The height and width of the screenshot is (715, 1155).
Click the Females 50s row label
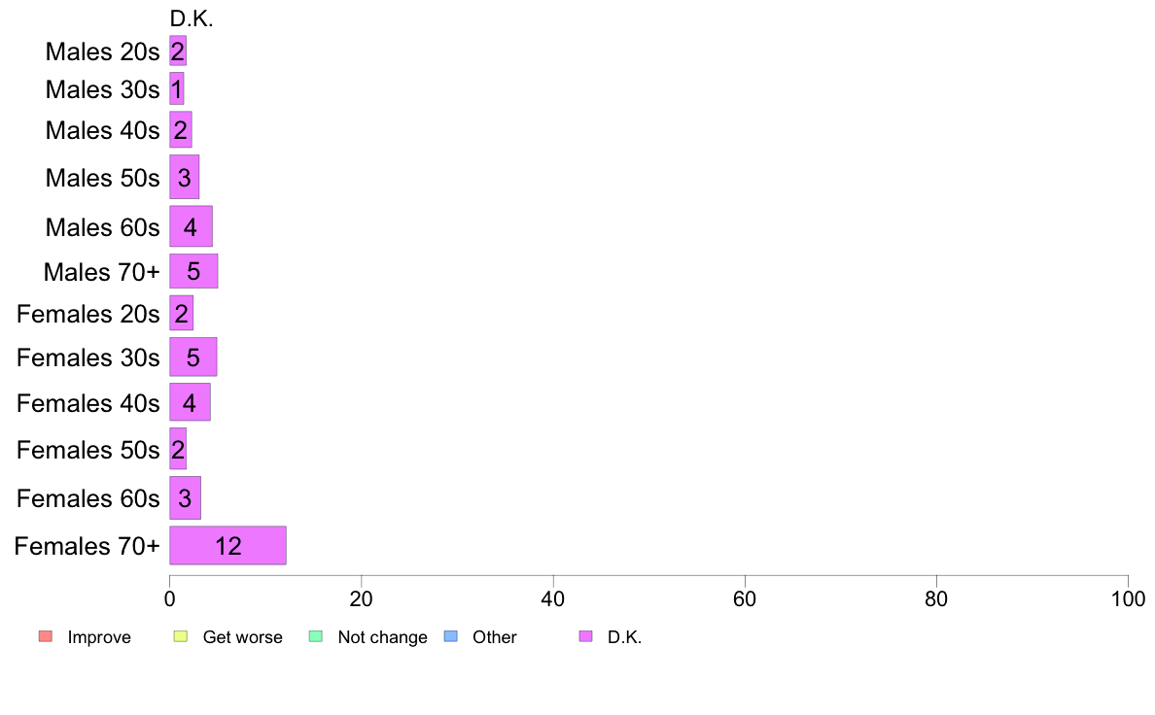point(88,450)
